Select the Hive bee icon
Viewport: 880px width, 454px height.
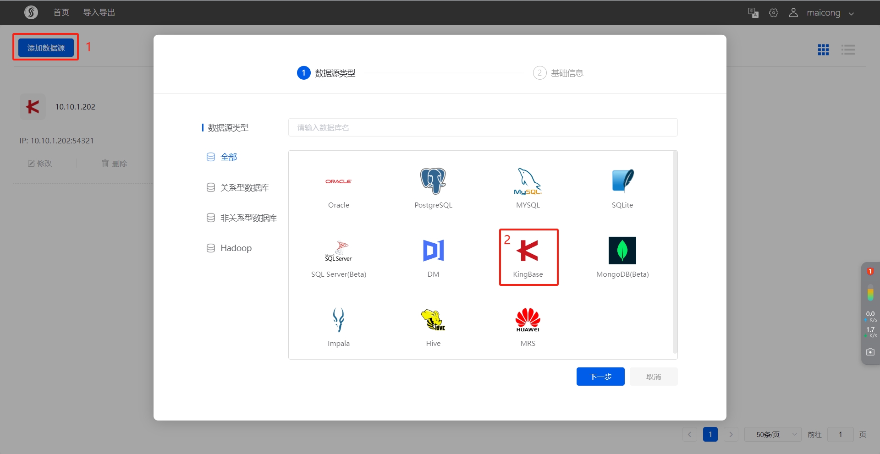click(433, 320)
